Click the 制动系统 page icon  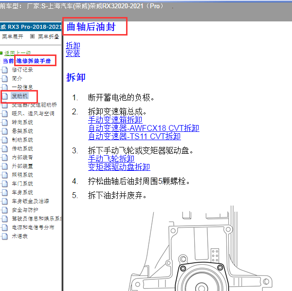[5, 140]
